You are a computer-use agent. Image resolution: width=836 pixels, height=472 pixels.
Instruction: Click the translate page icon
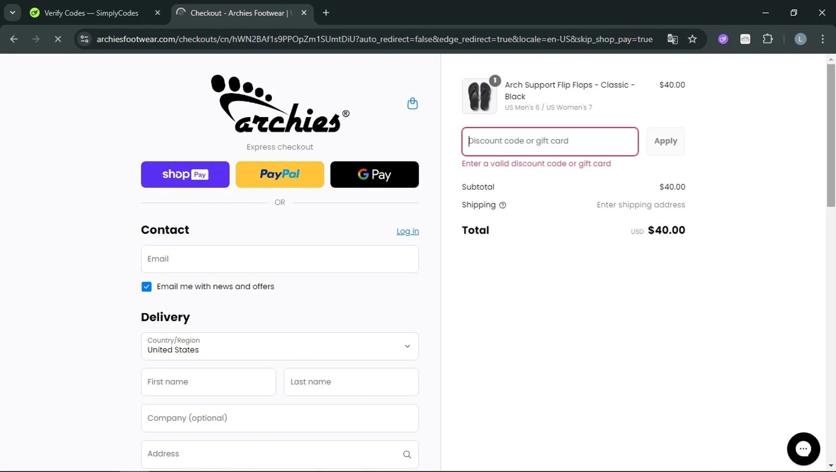click(673, 39)
